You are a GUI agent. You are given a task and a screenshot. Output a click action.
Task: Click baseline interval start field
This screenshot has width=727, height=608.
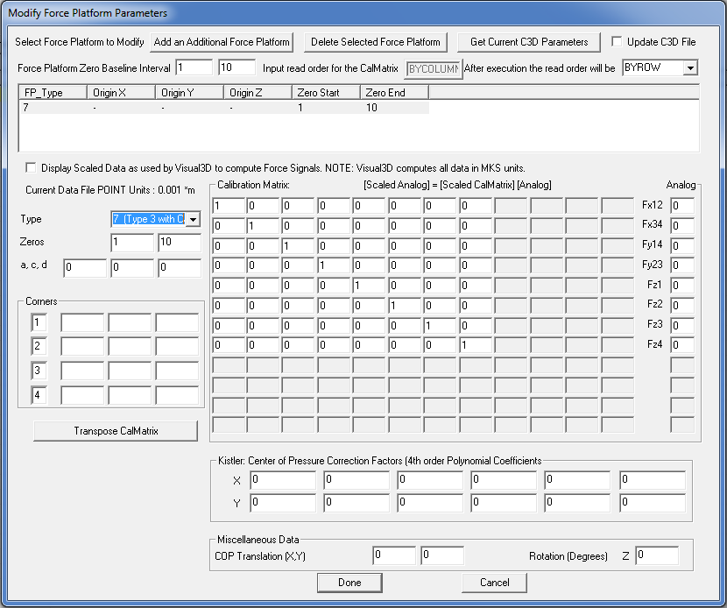(194, 67)
